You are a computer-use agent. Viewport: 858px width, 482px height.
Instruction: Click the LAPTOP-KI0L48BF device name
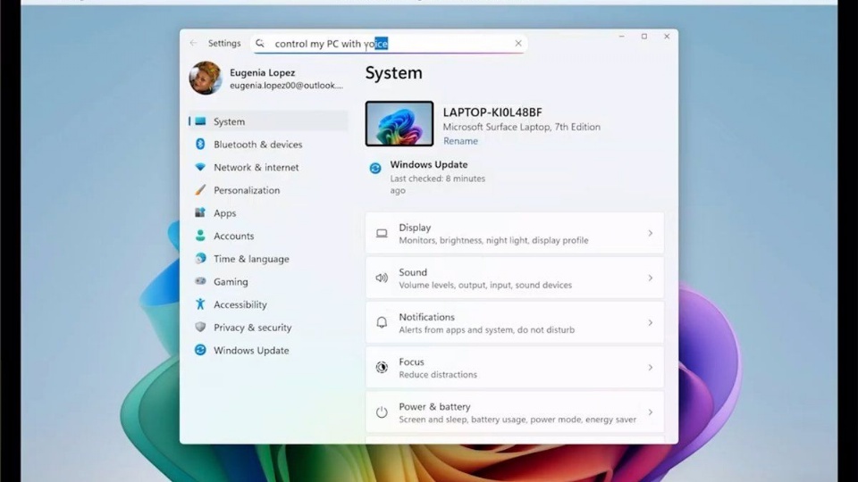tap(492, 112)
